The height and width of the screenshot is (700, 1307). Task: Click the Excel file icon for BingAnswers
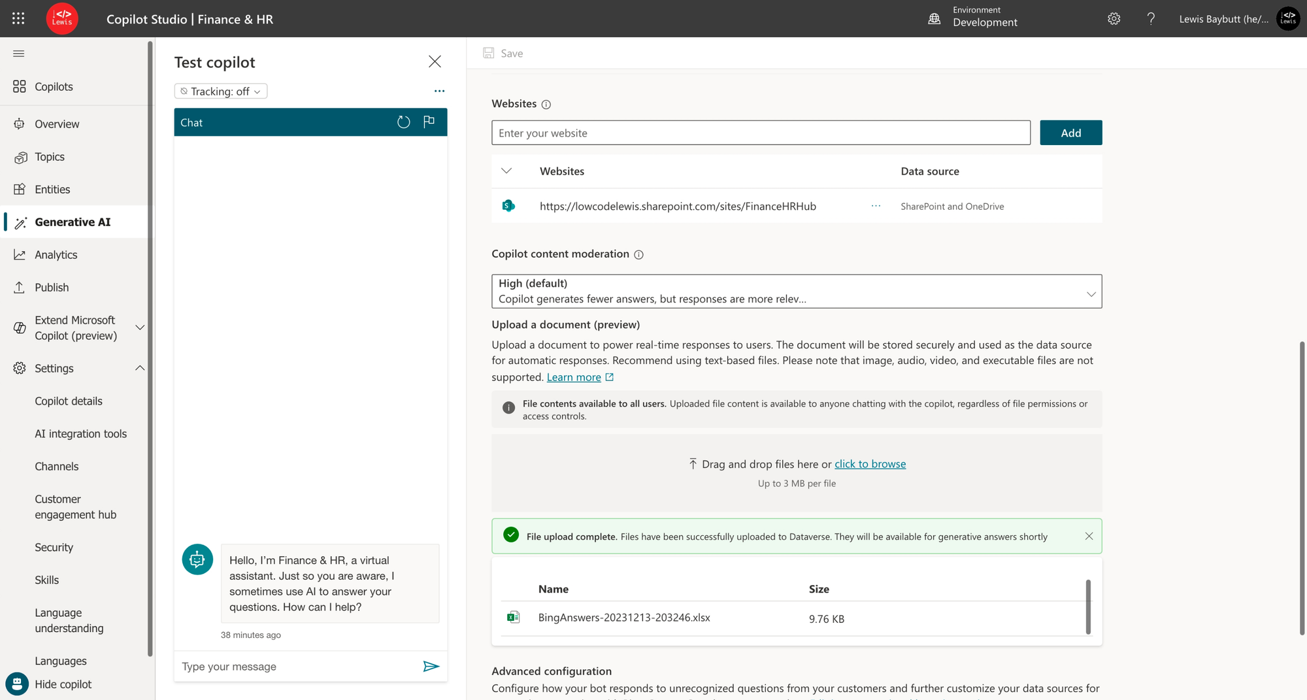point(514,617)
